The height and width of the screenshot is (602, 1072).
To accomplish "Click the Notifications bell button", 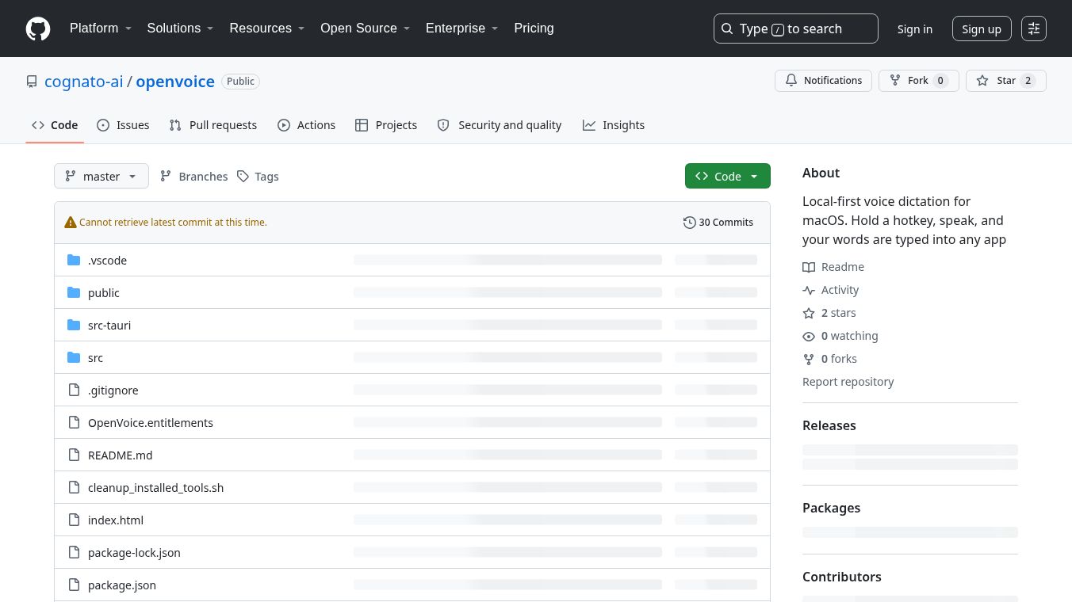I will click(x=824, y=81).
